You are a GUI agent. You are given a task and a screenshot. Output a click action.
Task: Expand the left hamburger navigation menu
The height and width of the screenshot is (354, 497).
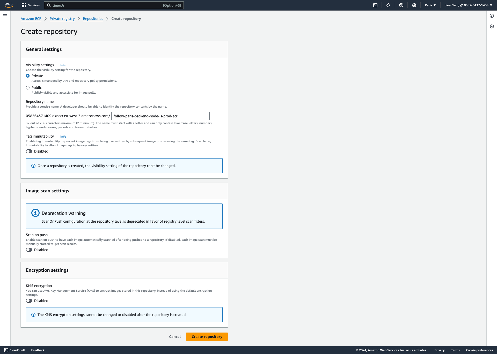pyautogui.click(x=5, y=16)
